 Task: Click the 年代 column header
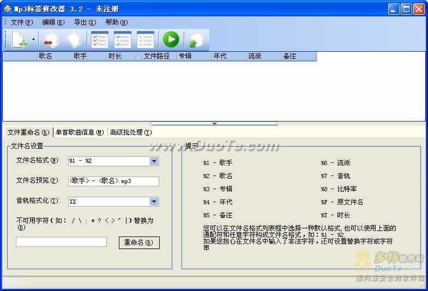(230, 56)
